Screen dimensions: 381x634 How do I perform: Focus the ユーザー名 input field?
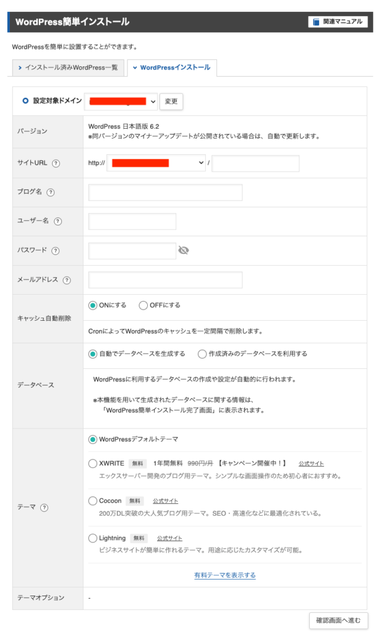pyautogui.click(x=132, y=222)
